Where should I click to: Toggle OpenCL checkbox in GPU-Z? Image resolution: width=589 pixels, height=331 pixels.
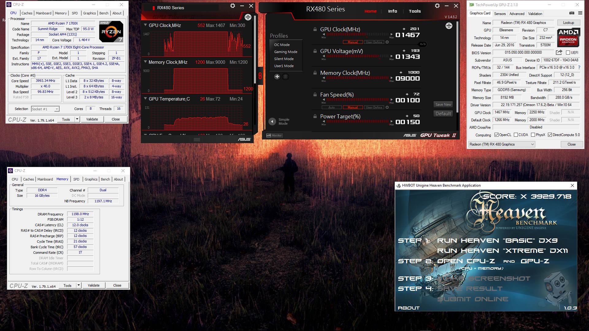click(496, 135)
